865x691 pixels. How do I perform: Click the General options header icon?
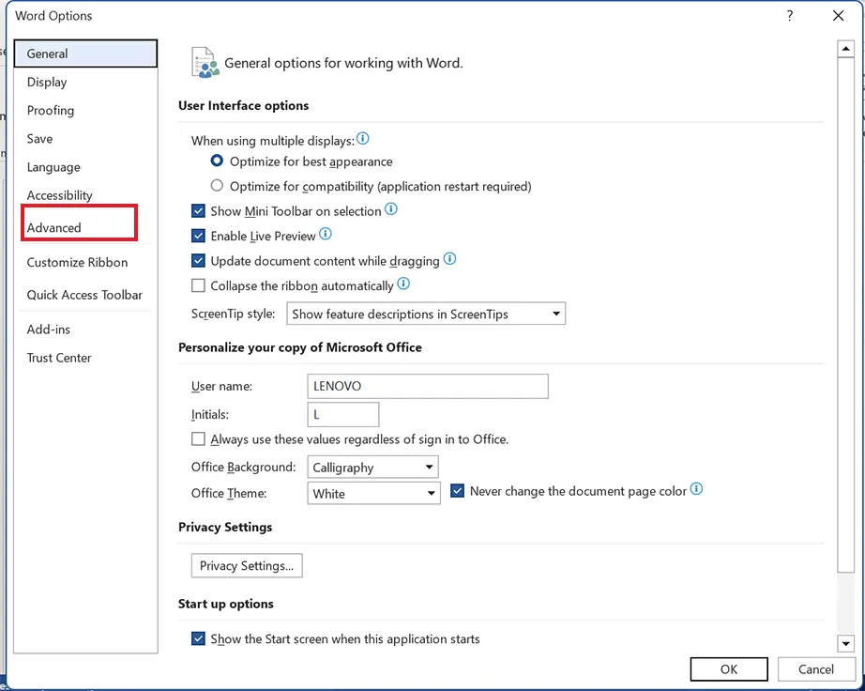tap(205, 62)
